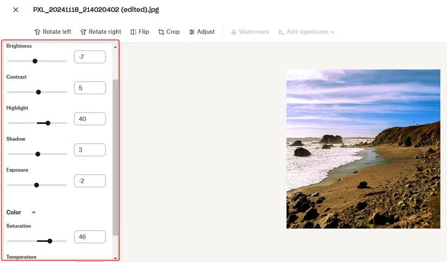Click the Highlight value field showing 40
The width and height of the screenshot is (447, 262).
pyautogui.click(x=90, y=119)
